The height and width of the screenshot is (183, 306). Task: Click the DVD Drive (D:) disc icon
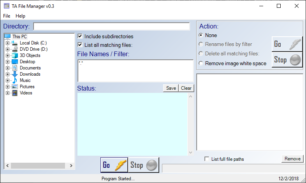(15, 49)
